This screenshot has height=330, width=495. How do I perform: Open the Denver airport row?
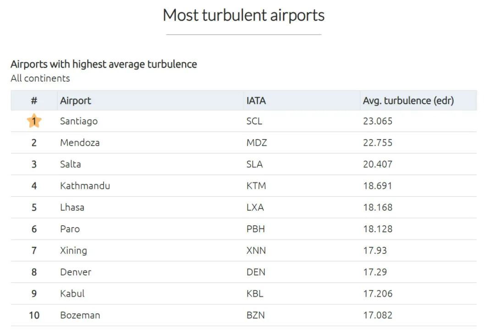pyautogui.click(x=244, y=272)
